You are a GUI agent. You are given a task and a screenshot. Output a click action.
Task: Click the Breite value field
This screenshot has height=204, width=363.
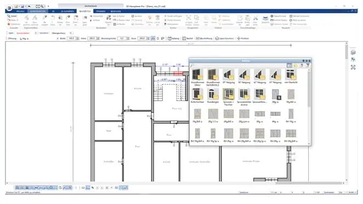71,38
